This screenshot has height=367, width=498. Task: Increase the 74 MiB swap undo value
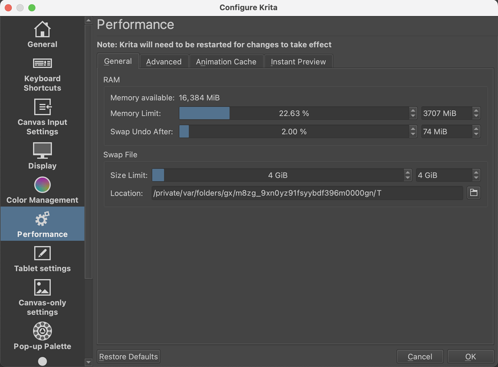pyautogui.click(x=476, y=128)
